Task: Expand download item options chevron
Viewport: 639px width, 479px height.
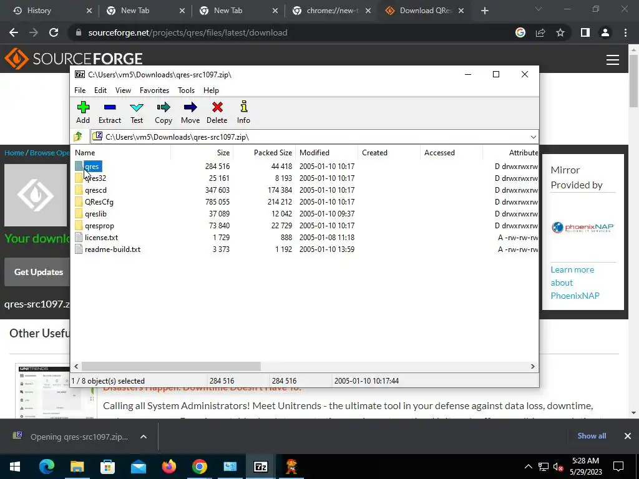Action: coord(144,437)
